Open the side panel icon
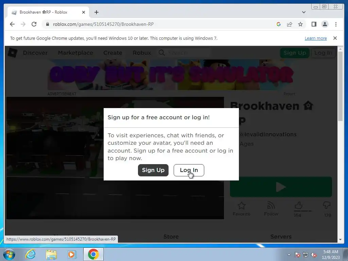 pos(314,24)
